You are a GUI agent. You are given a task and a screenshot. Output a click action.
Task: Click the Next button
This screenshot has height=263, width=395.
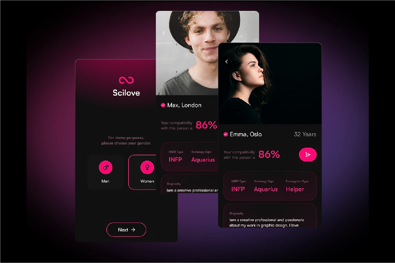click(126, 230)
